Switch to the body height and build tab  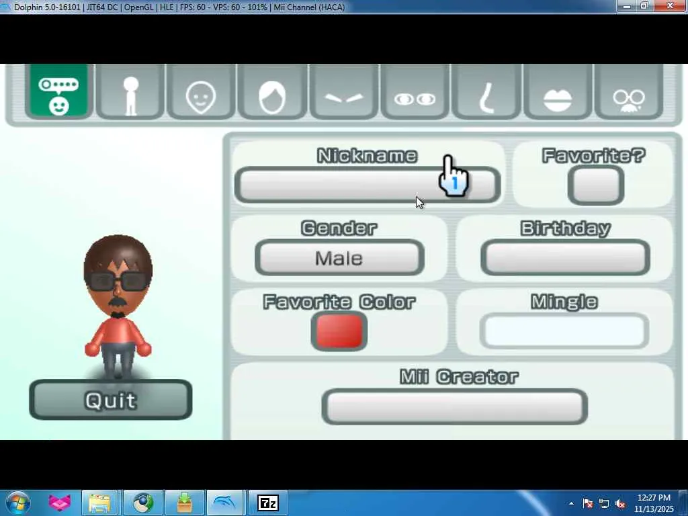point(130,91)
